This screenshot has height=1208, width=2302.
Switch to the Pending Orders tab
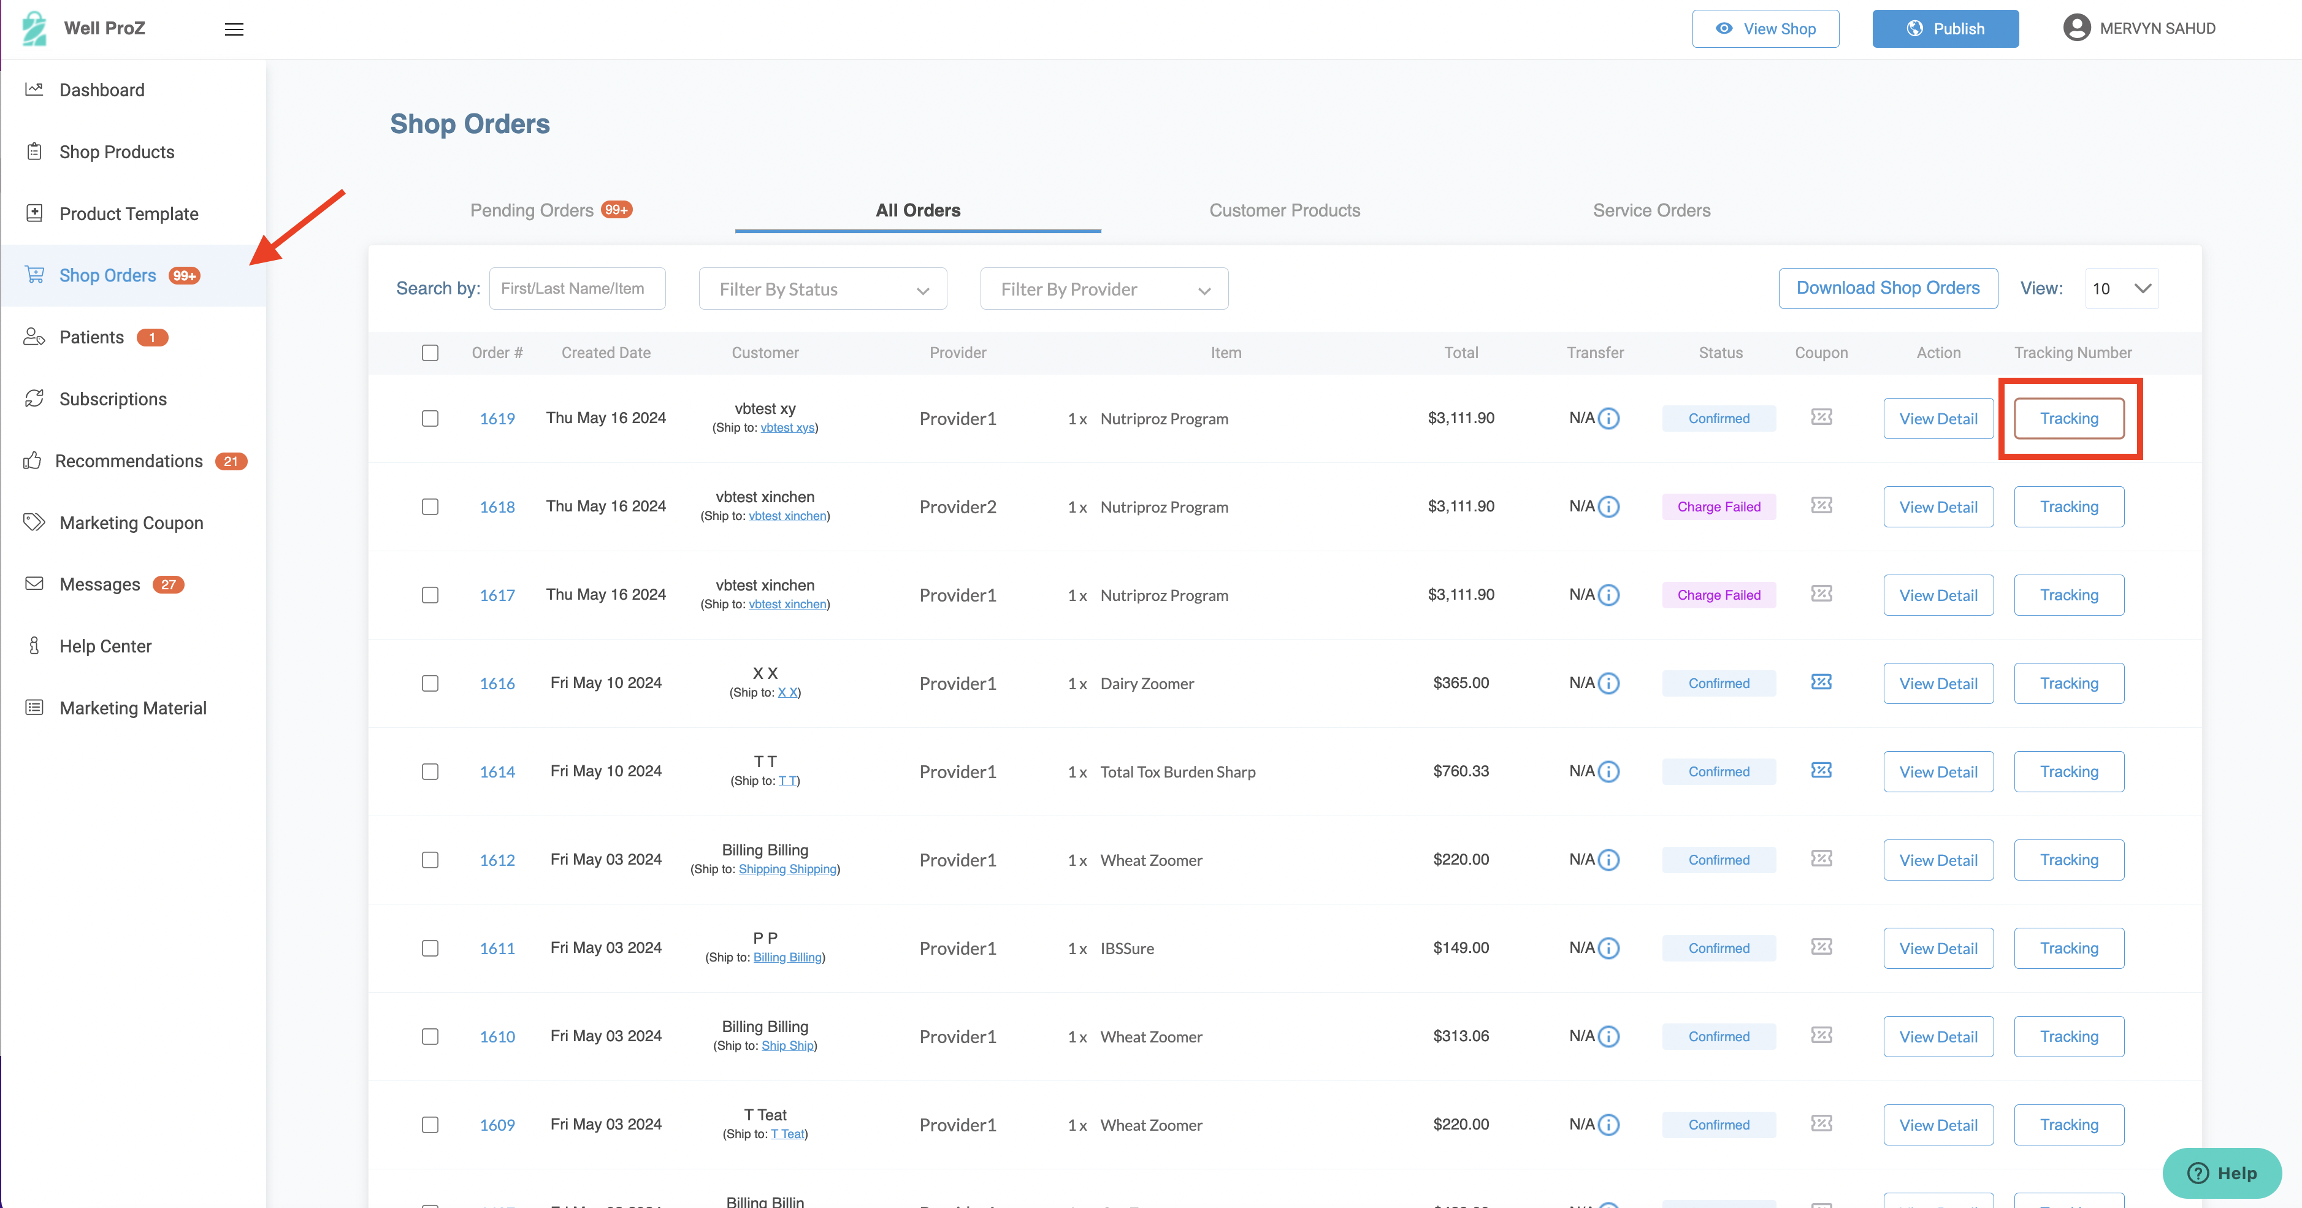point(551,211)
